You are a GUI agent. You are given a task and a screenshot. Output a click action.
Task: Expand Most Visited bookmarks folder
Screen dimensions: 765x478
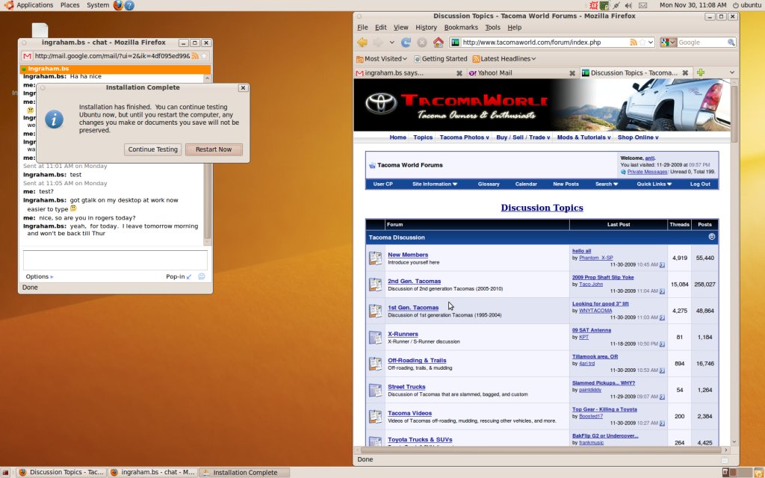click(x=382, y=58)
